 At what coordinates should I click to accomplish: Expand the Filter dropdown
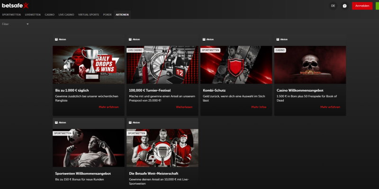[16, 24]
